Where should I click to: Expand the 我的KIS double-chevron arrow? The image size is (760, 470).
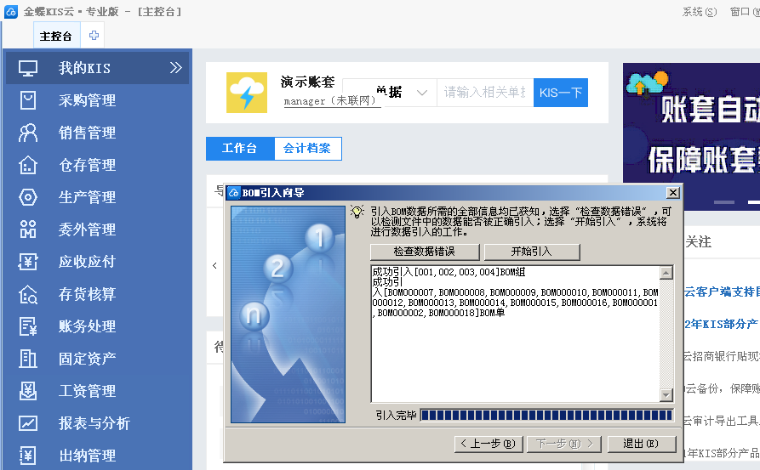coord(176,68)
